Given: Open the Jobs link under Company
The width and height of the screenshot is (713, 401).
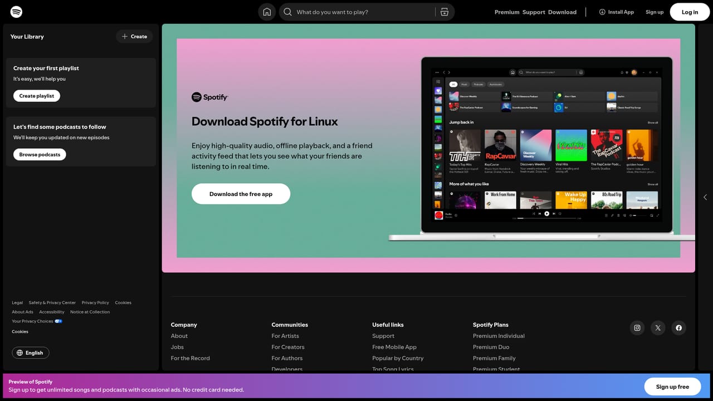Looking at the screenshot, I should point(177,347).
